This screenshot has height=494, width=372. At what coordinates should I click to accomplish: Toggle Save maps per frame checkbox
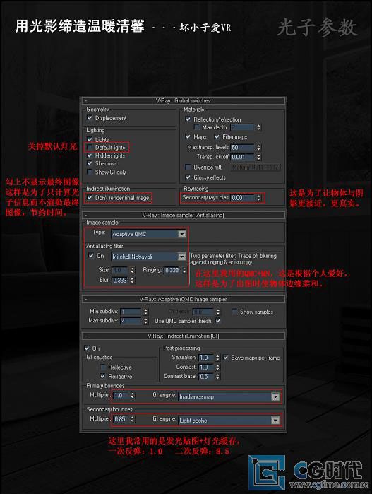coord(226,358)
